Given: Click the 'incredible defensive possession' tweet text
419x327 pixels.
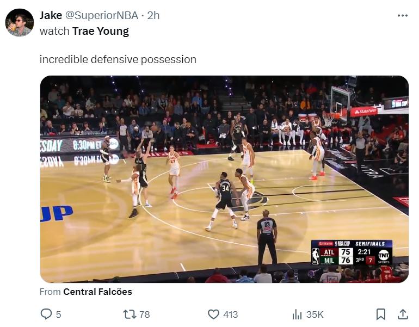Looking at the screenshot, I should point(118,59).
